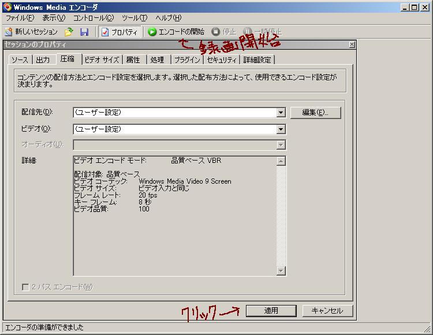Switch to the ビデオ サイズ tab
Image resolution: width=433 pixels, height=335 pixels.
point(102,59)
